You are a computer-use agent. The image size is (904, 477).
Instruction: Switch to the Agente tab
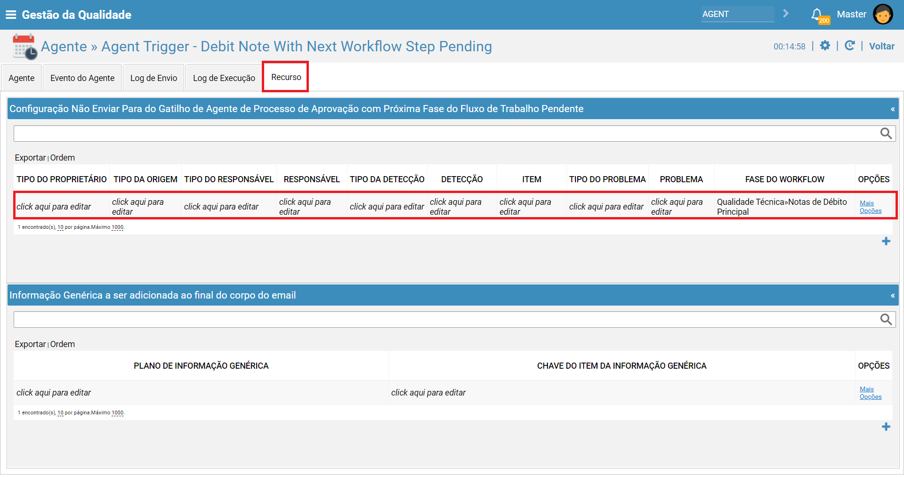(21, 78)
